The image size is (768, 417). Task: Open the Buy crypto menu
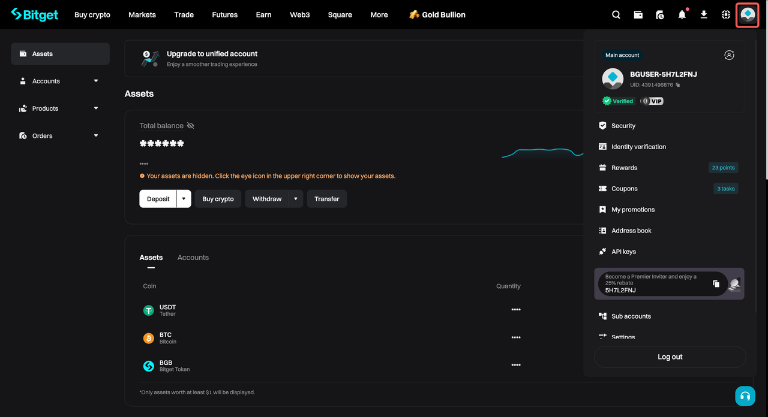click(92, 14)
